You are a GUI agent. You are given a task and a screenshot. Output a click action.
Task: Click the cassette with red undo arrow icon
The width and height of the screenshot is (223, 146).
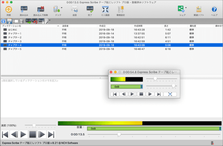pos(34,21)
